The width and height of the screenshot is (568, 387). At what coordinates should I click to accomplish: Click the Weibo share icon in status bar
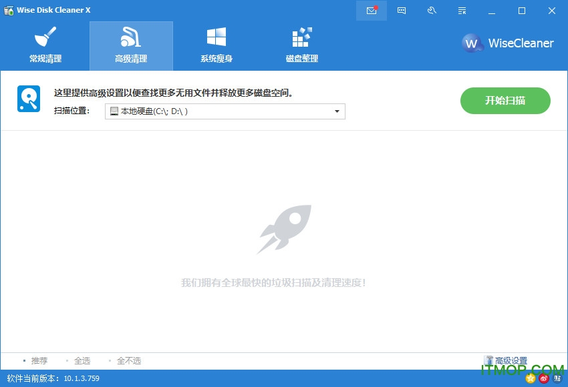tap(544, 378)
